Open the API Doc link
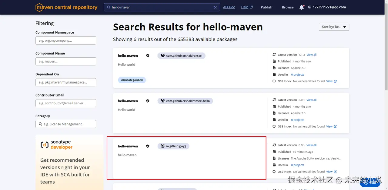This screenshot has height=190, width=388. pyautogui.click(x=229, y=7)
